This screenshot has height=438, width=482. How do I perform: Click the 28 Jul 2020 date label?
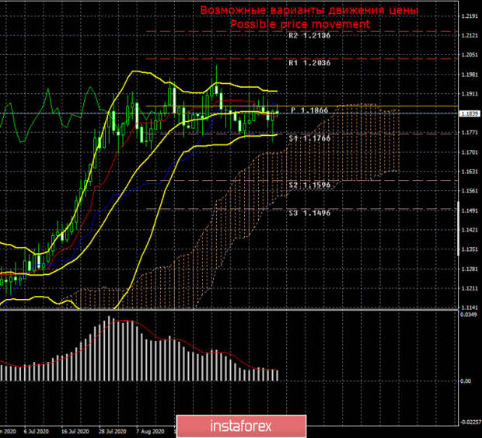point(112,432)
